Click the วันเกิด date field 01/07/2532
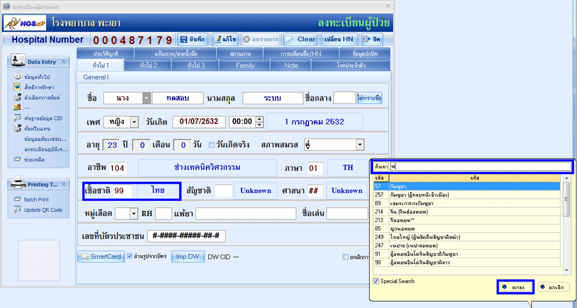This screenshot has width=577, height=308. pos(199,122)
